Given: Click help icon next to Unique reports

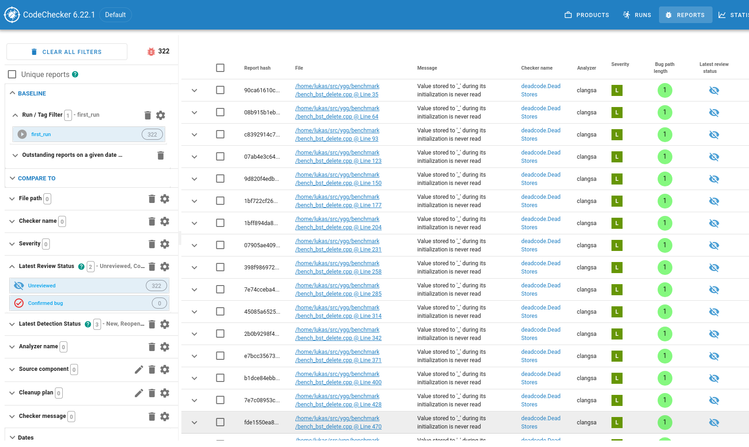Looking at the screenshot, I should pyautogui.click(x=75, y=74).
